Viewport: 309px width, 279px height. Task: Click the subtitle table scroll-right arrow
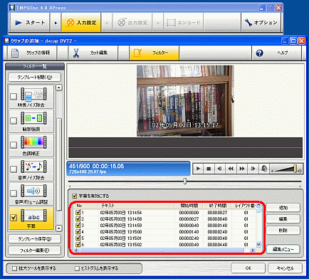point(253,250)
